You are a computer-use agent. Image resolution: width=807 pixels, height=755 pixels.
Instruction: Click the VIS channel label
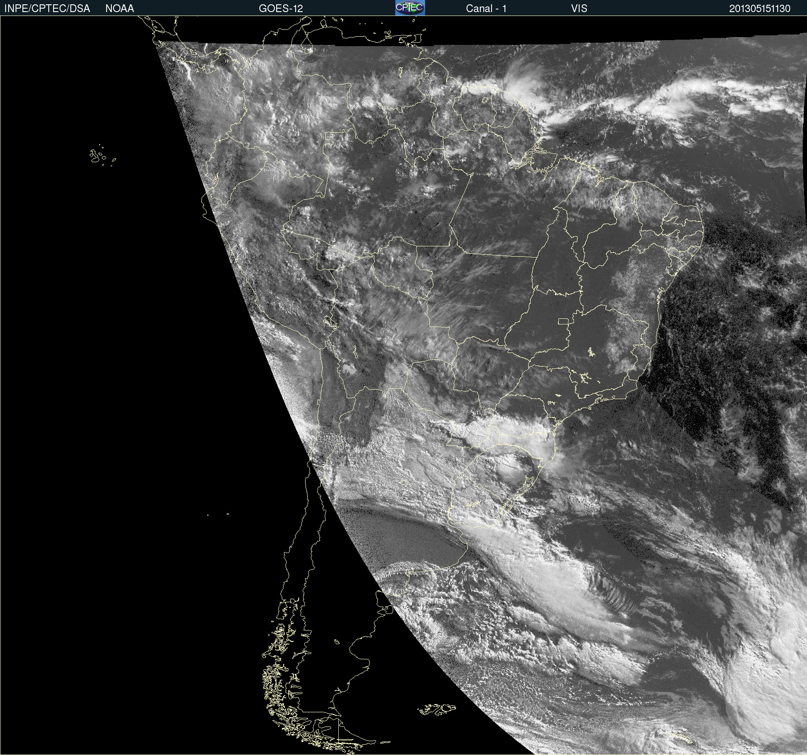coord(579,9)
